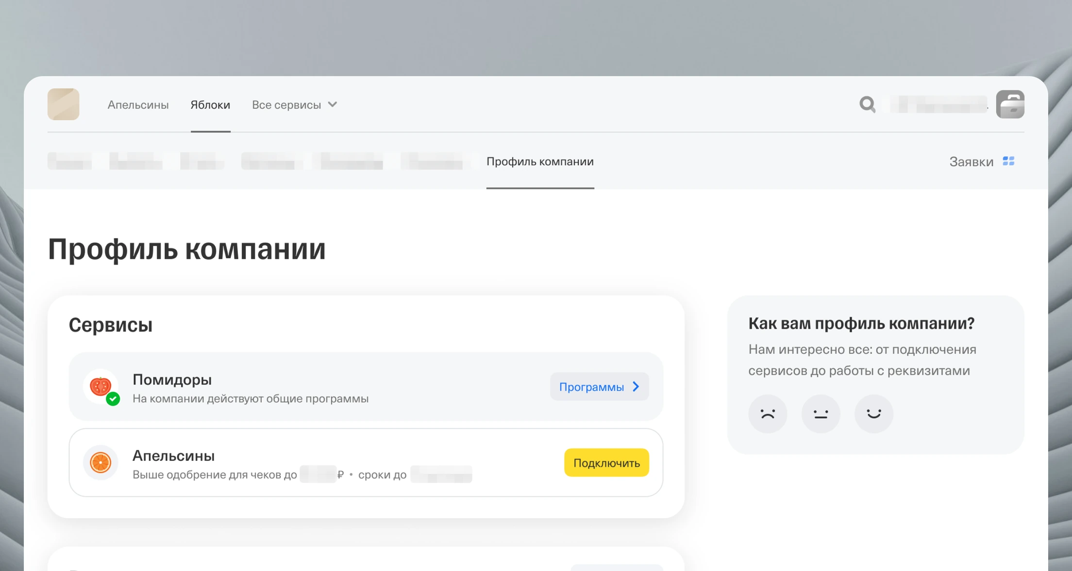
Task: Click the beige company logo
Action: (64, 104)
